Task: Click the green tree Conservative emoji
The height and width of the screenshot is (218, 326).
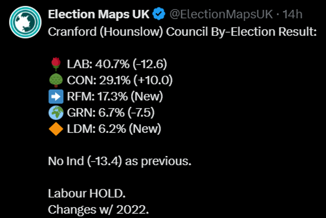Action: tap(56, 80)
